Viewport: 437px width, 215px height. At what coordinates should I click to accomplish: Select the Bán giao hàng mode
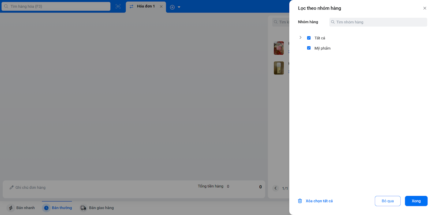pyautogui.click(x=97, y=208)
